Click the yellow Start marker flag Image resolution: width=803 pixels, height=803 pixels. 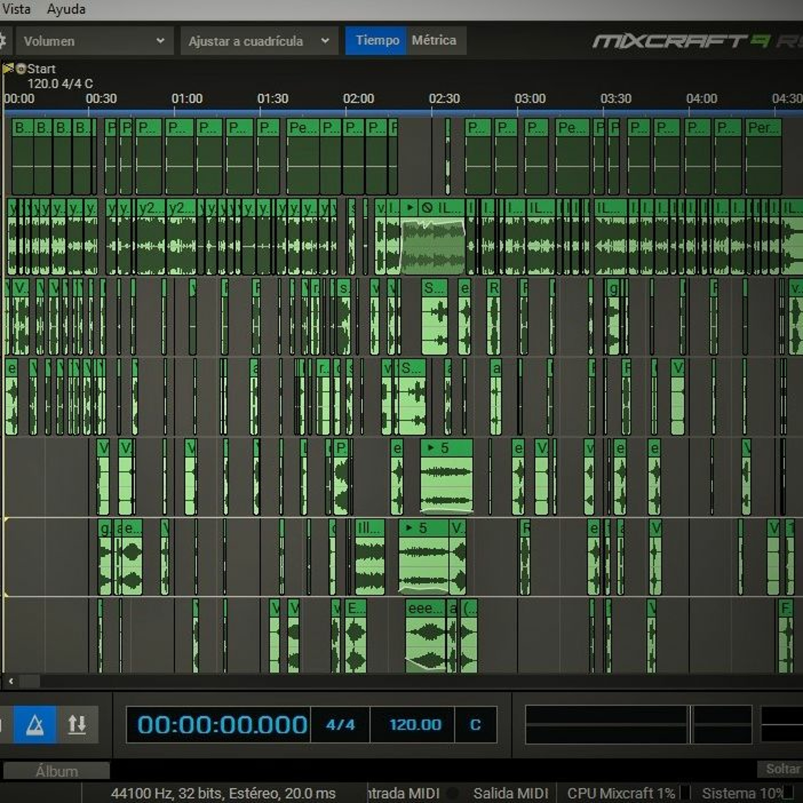tap(7, 69)
